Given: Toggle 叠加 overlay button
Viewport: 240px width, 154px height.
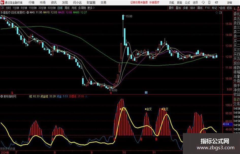Looking at the screenshot, I should pos(178,8).
